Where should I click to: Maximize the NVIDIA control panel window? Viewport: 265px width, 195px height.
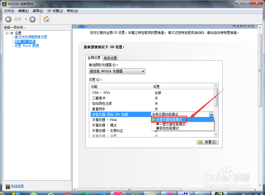[246, 3]
